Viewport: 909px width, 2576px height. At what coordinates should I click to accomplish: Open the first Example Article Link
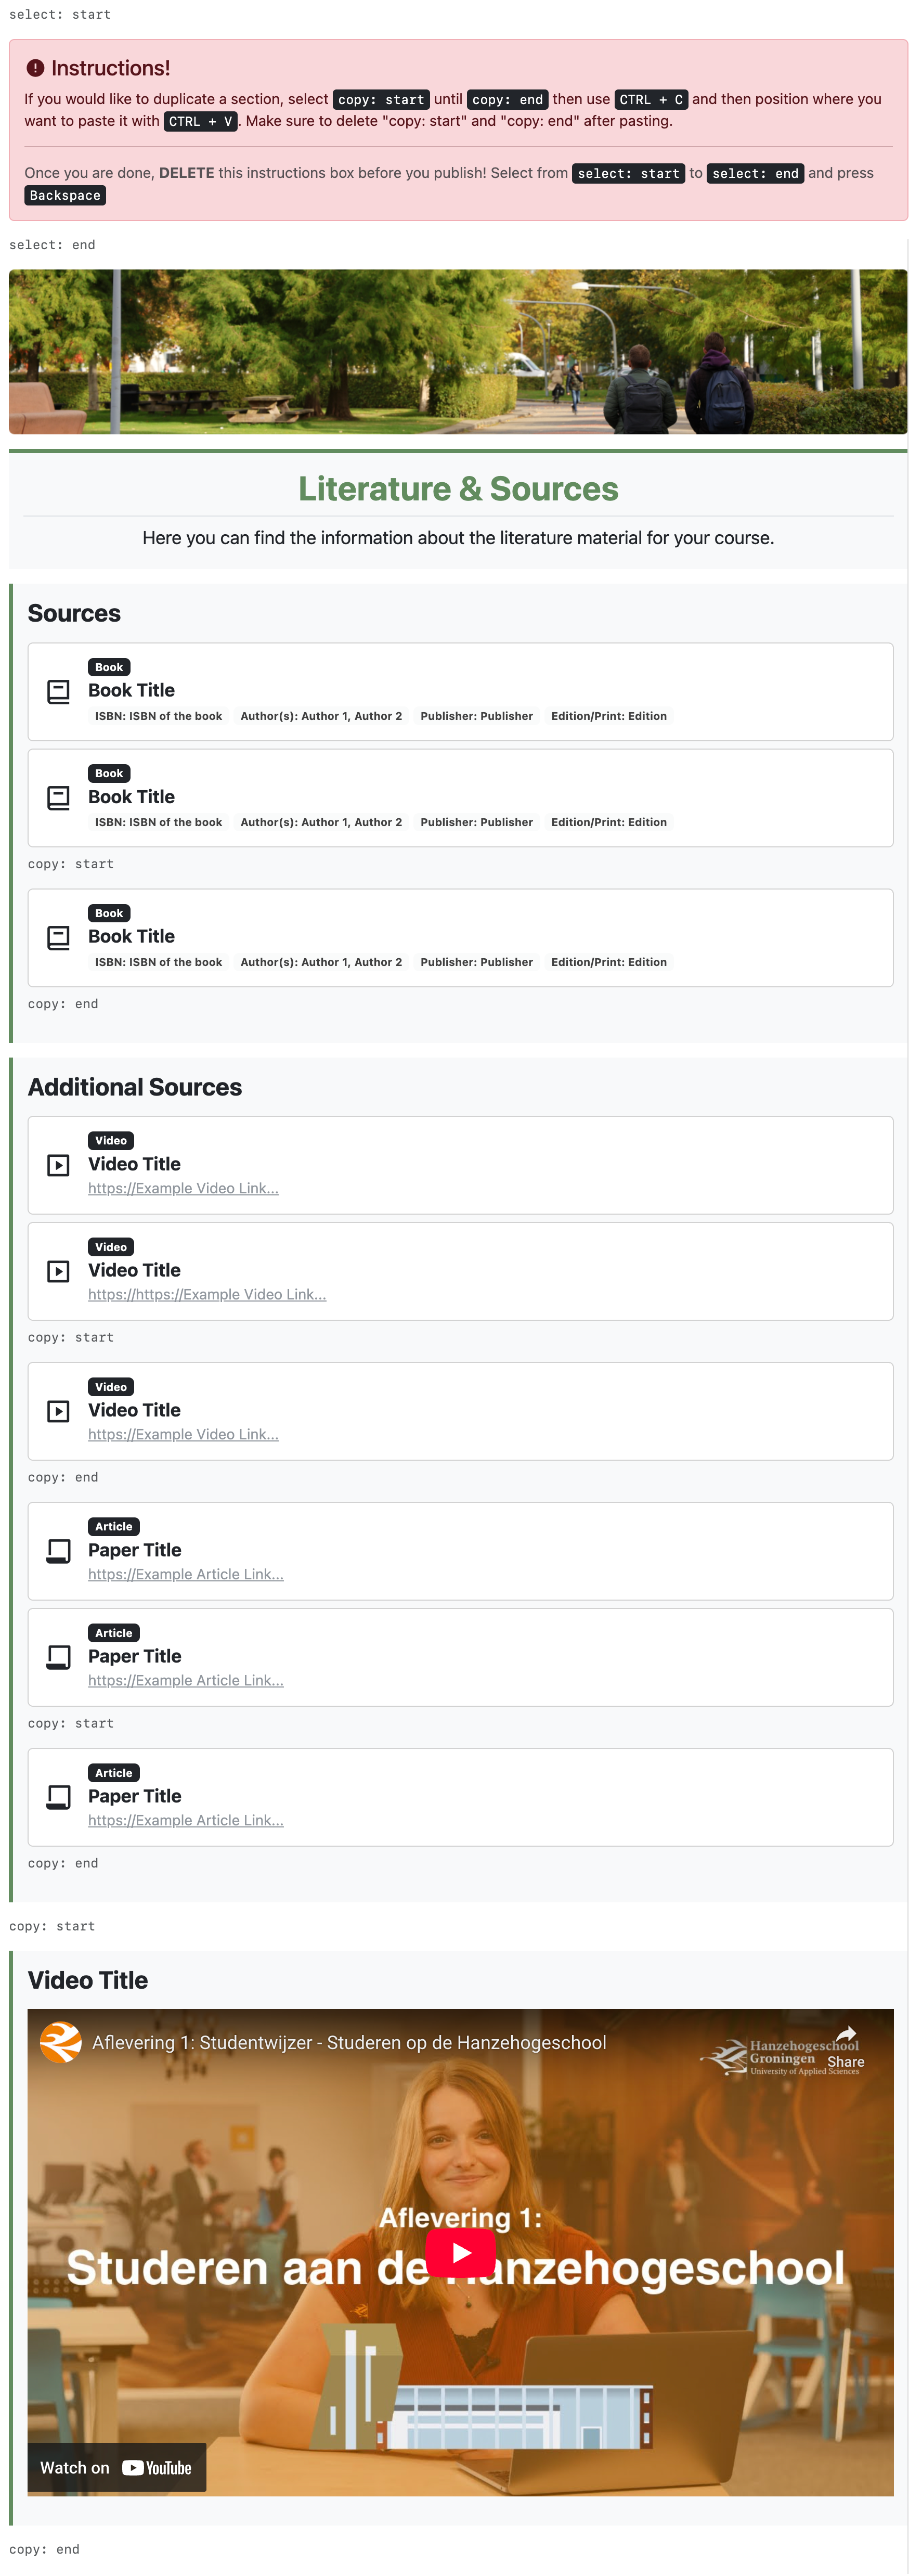click(186, 1574)
